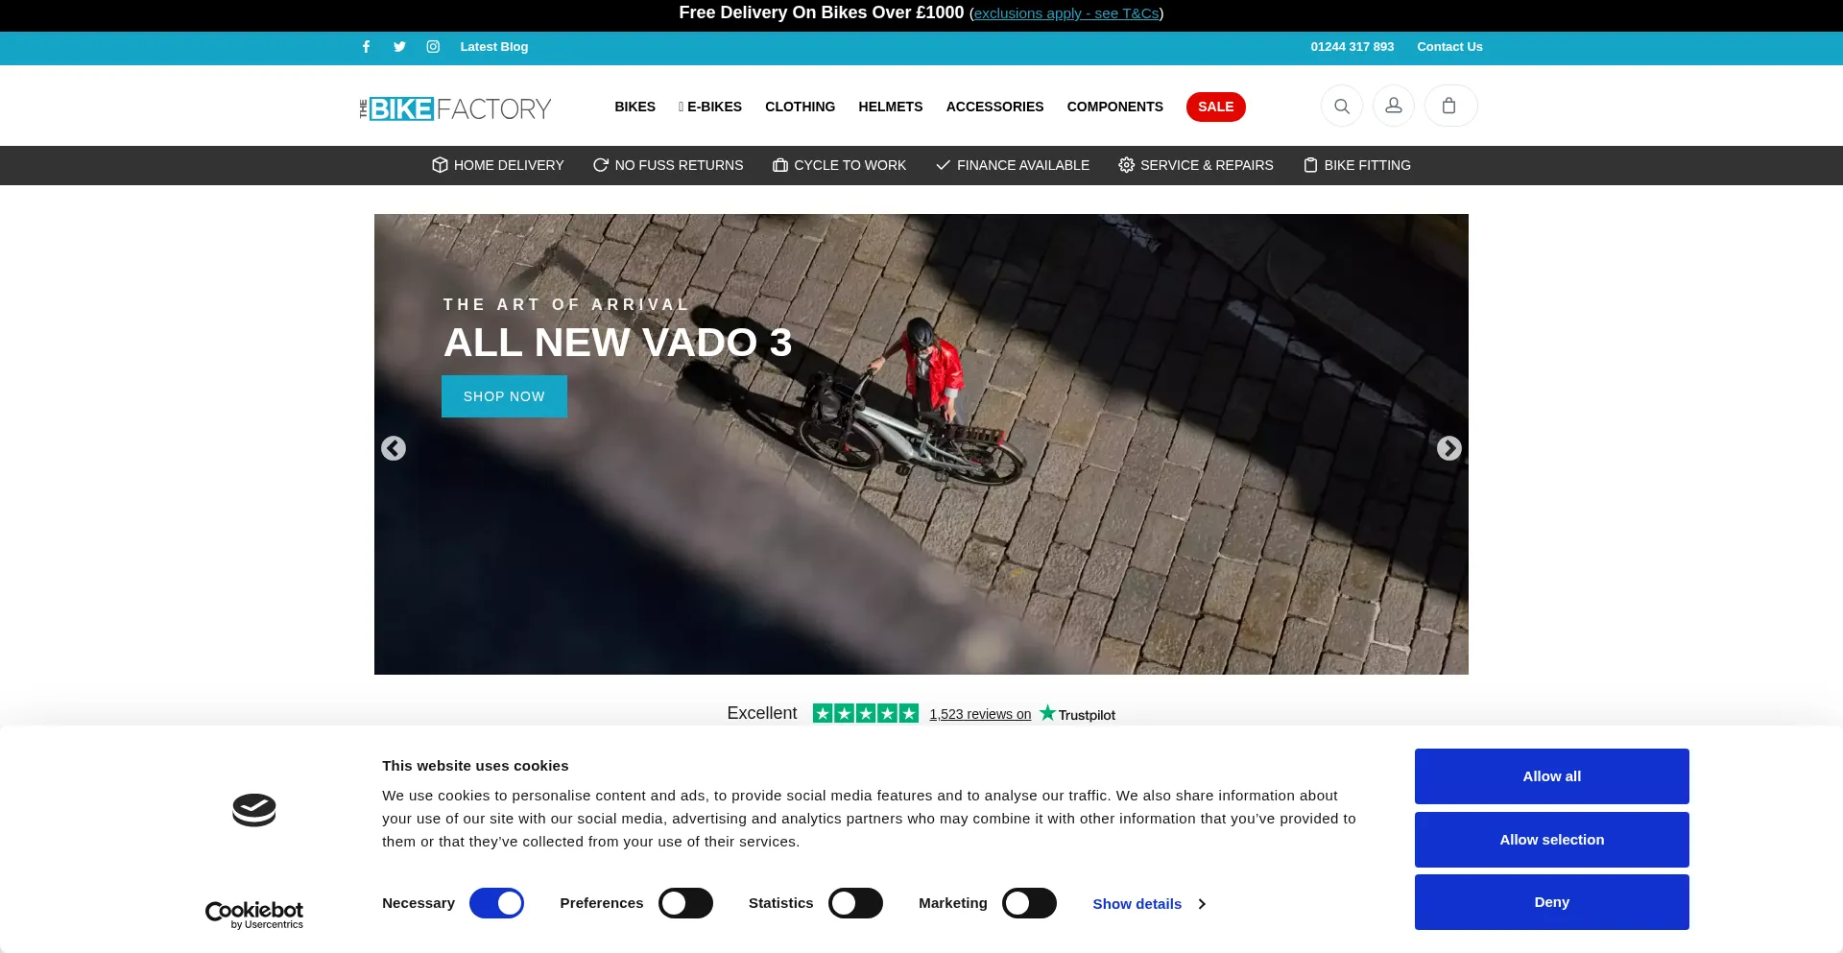The width and height of the screenshot is (1843, 953).
Task: Open the Cycle To Work link
Action: [840, 165]
